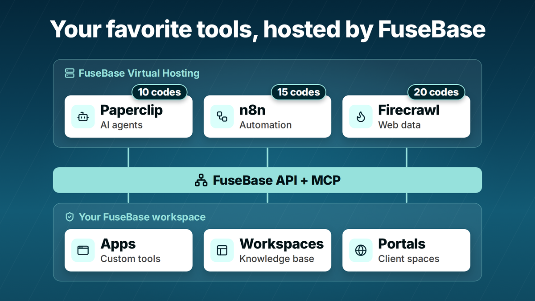Viewport: 535px width, 301px height.
Task: Click the FuseBase API + MCP bar
Action: [x=267, y=180]
